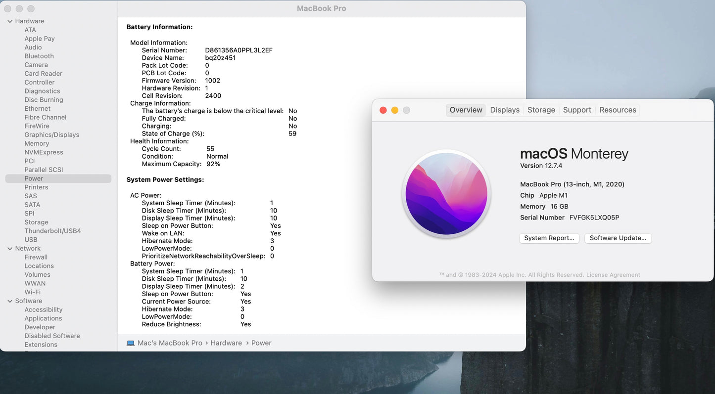Collapse the Hardware section in sidebar

(x=10, y=21)
